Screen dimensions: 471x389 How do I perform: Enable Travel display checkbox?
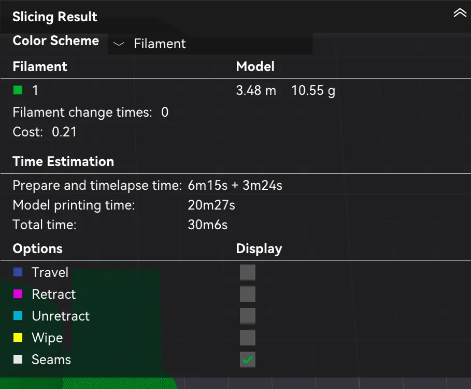(x=248, y=272)
